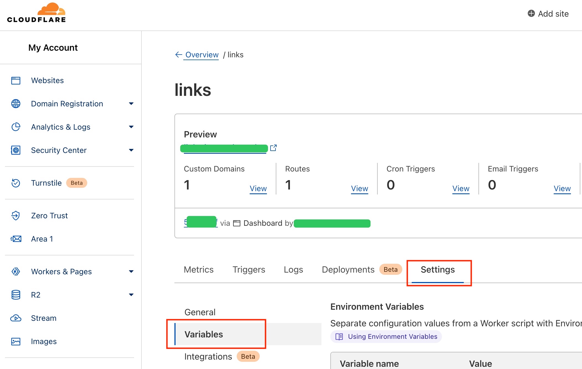Click the Cloudflare logo
The image size is (582, 369).
point(37,13)
